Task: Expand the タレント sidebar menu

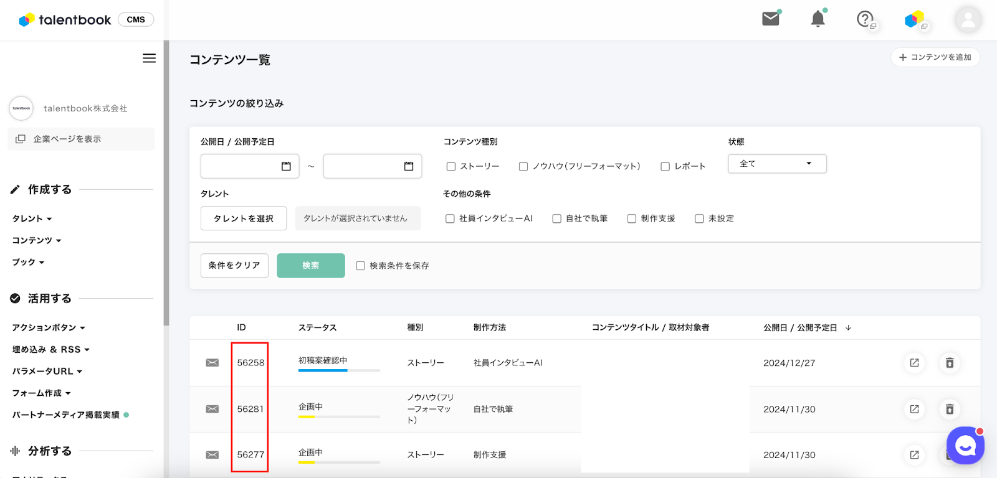Action: point(32,218)
